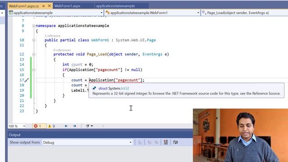Screen dimensions: 288x162
Task: Click the Application identifier on line 17
Action: coord(101,80)
